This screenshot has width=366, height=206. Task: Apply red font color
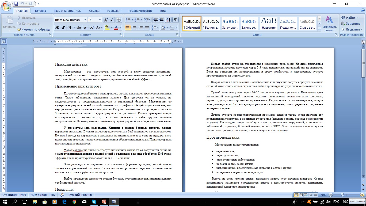click(x=116, y=28)
